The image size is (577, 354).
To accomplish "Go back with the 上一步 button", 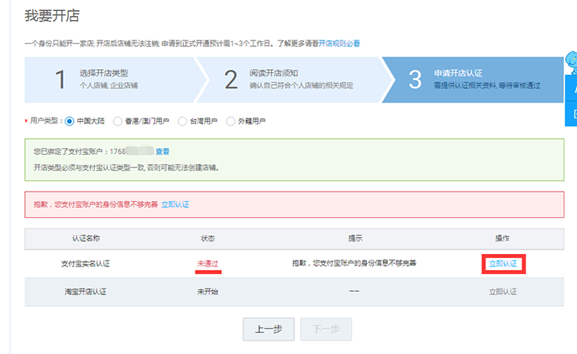I will coord(269,329).
